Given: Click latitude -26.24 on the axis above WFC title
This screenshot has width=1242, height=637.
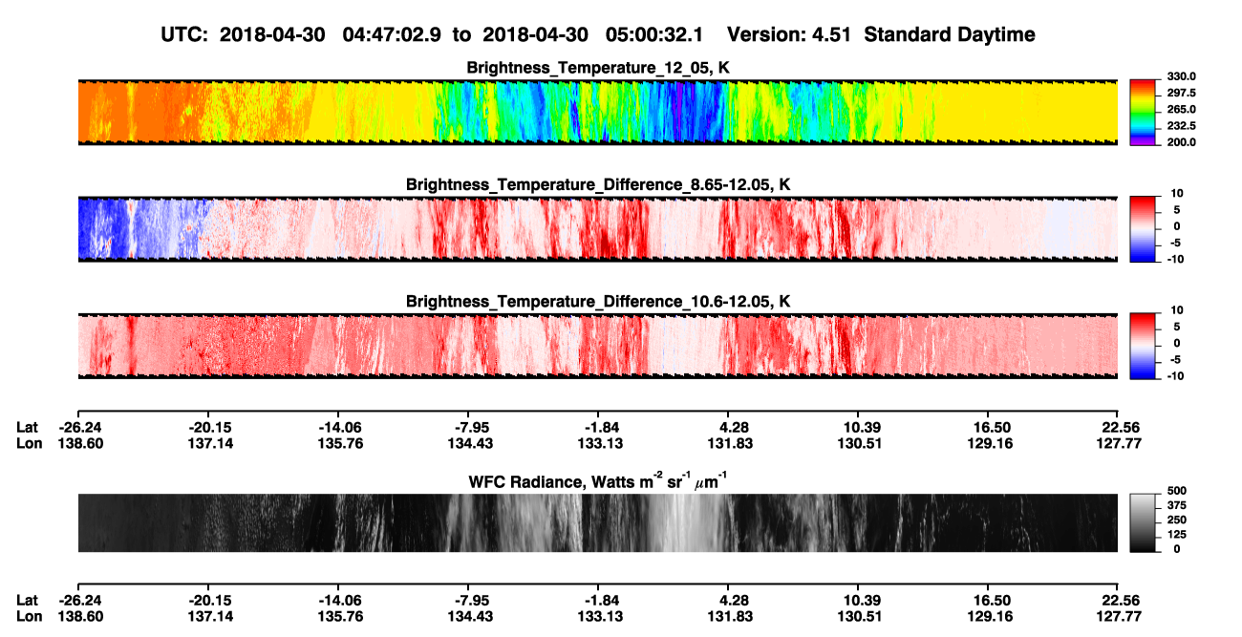Looking at the screenshot, I should [78, 427].
